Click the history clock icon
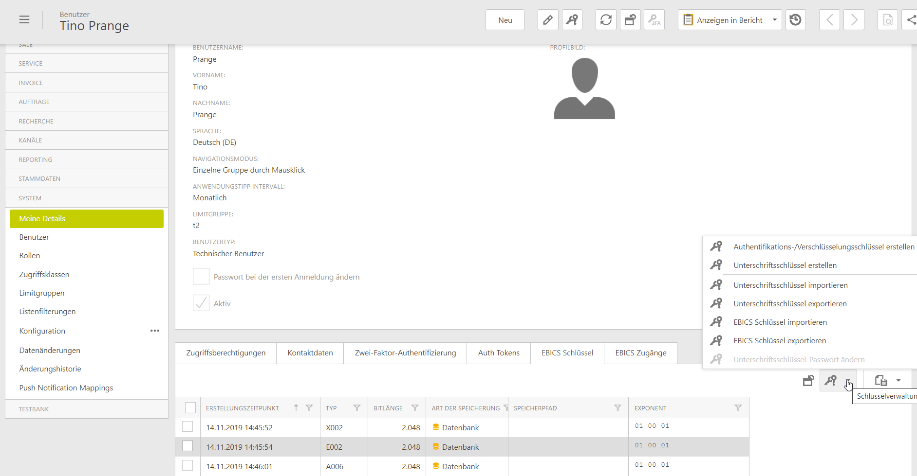 coord(795,20)
